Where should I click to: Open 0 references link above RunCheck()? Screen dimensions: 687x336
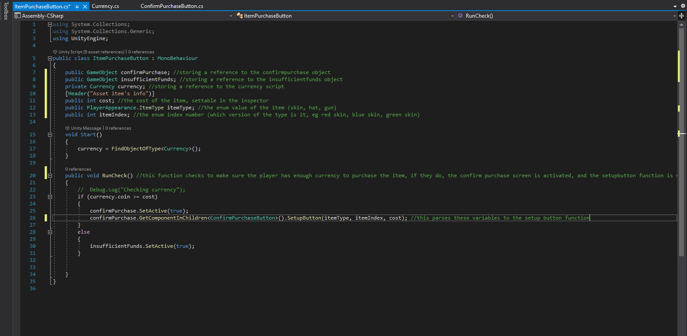tap(78, 169)
